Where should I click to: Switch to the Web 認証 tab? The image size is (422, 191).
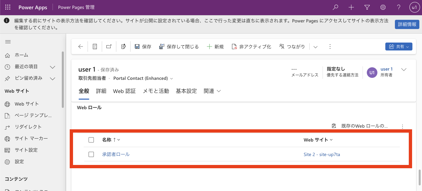124,91
